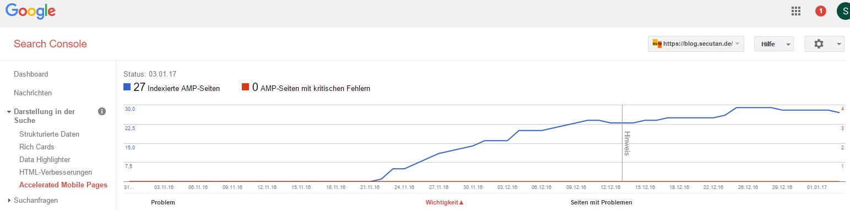Open Dashboard in sidebar
The width and height of the screenshot is (850, 210).
coord(31,74)
